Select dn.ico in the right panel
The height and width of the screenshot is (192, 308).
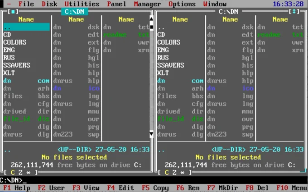tap(231, 88)
